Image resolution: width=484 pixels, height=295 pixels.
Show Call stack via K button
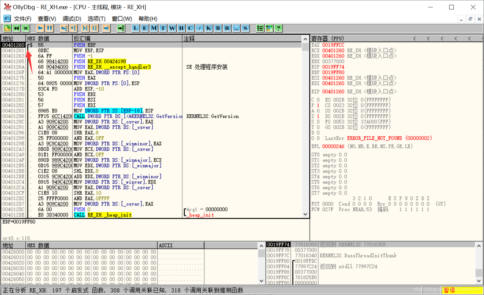click(209, 28)
